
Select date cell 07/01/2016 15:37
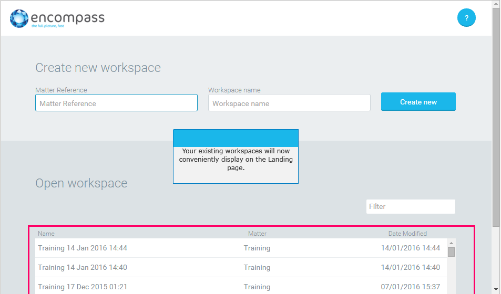click(x=410, y=287)
